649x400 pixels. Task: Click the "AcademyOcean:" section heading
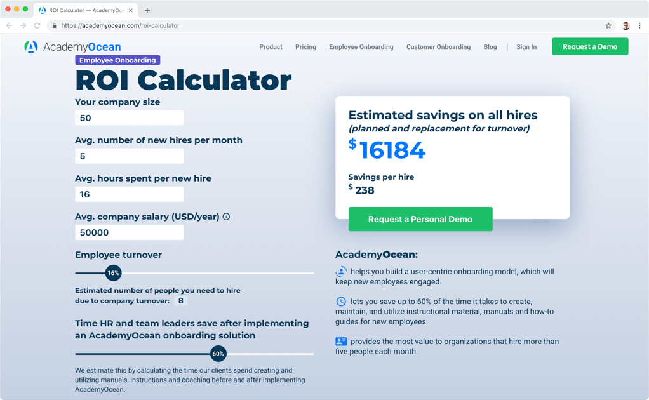tap(376, 255)
